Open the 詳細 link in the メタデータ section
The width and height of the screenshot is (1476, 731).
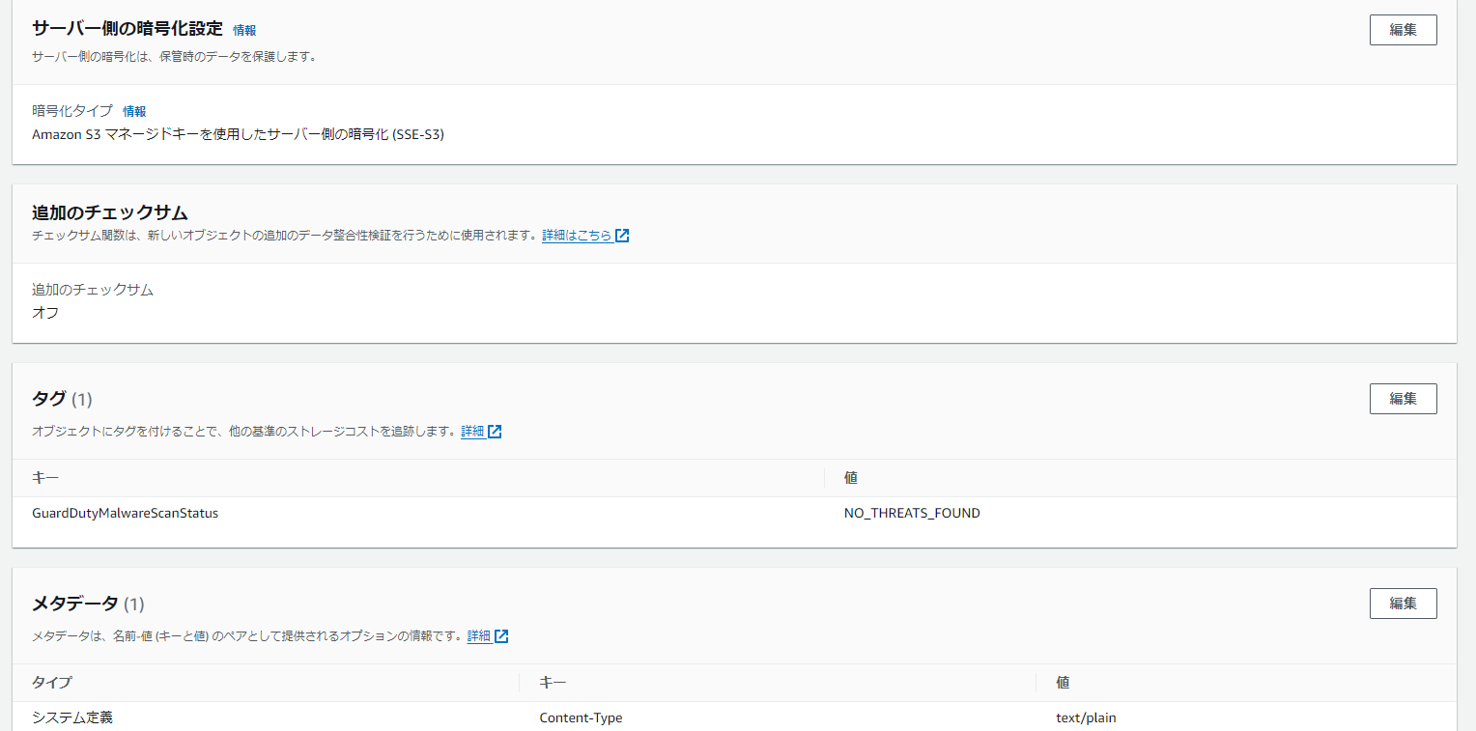click(x=479, y=635)
